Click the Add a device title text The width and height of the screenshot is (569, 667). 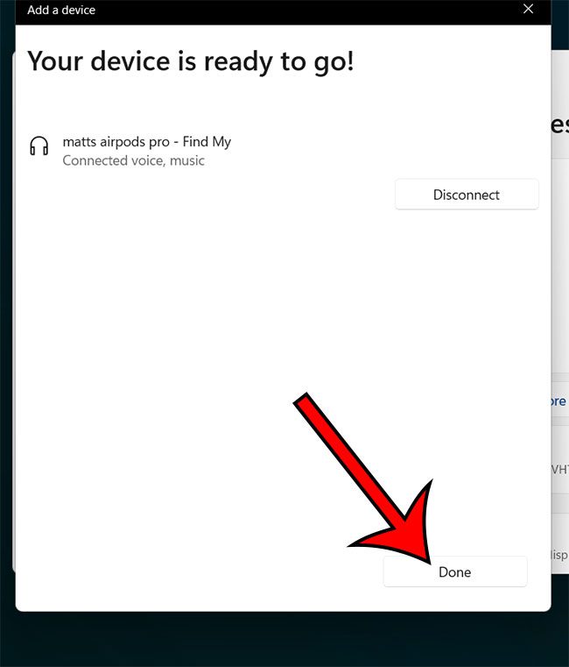pos(61,10)
